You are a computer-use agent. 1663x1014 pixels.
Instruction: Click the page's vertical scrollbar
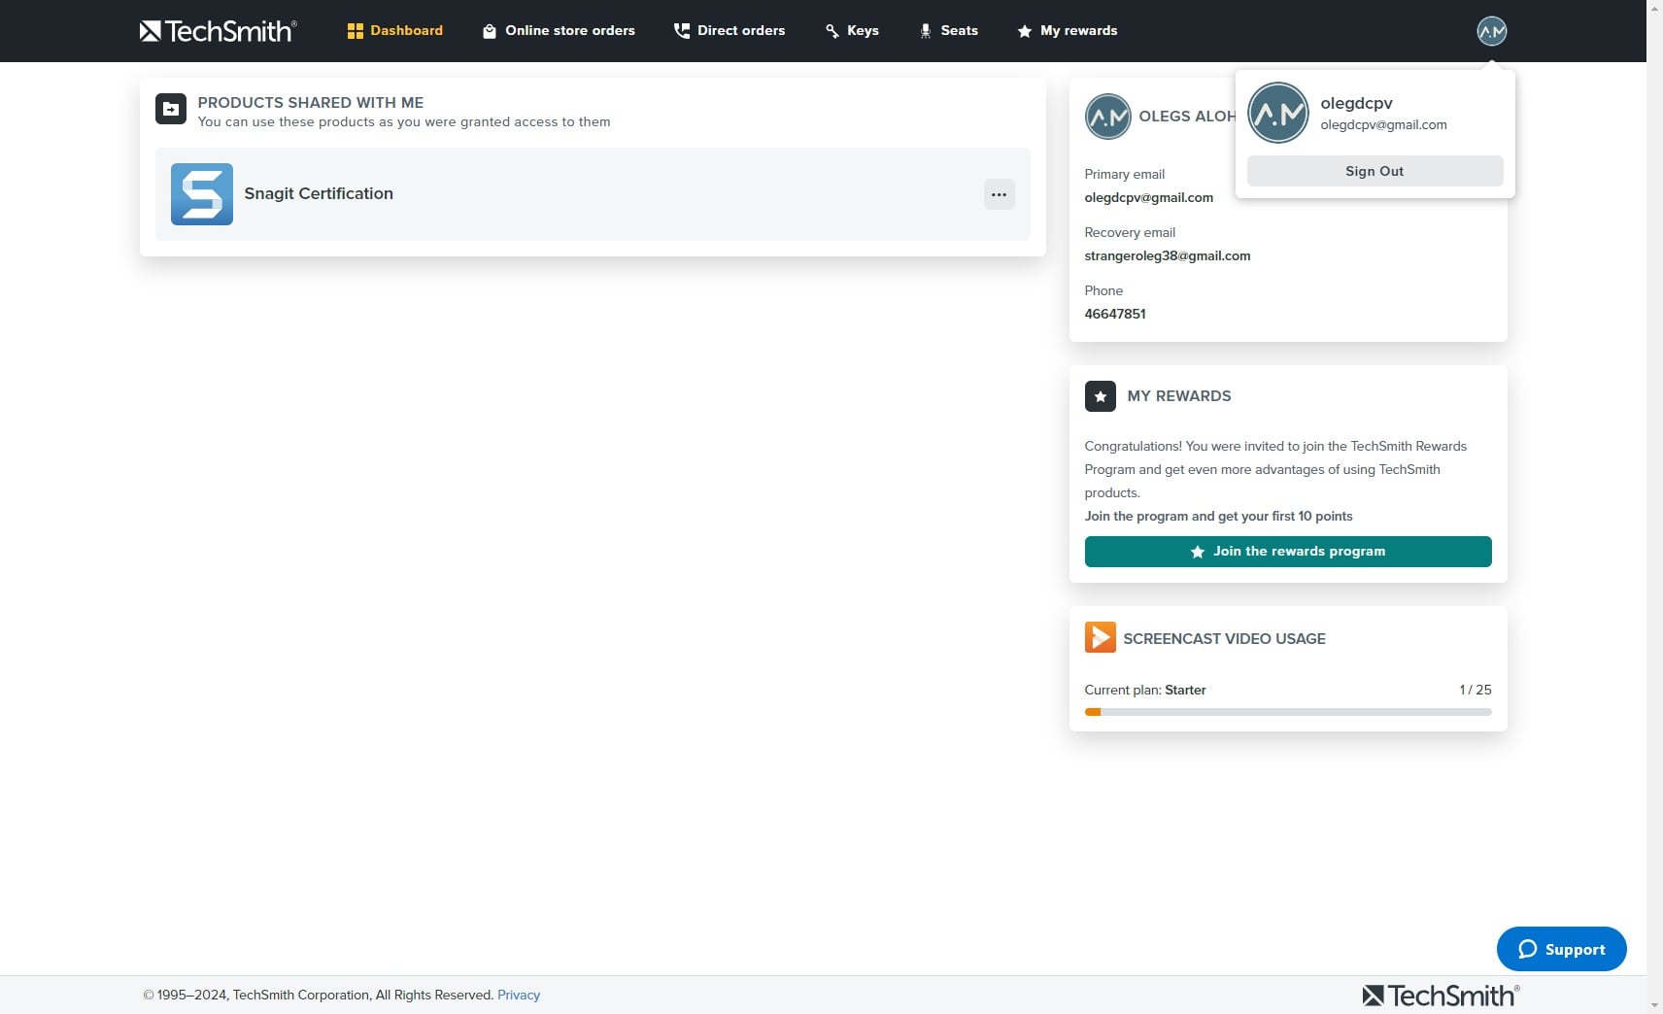point(1654,507)
